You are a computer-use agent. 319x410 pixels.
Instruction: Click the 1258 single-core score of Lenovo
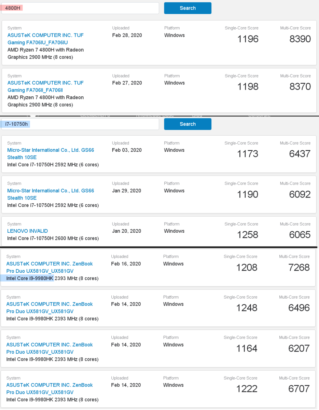(248, 235)
